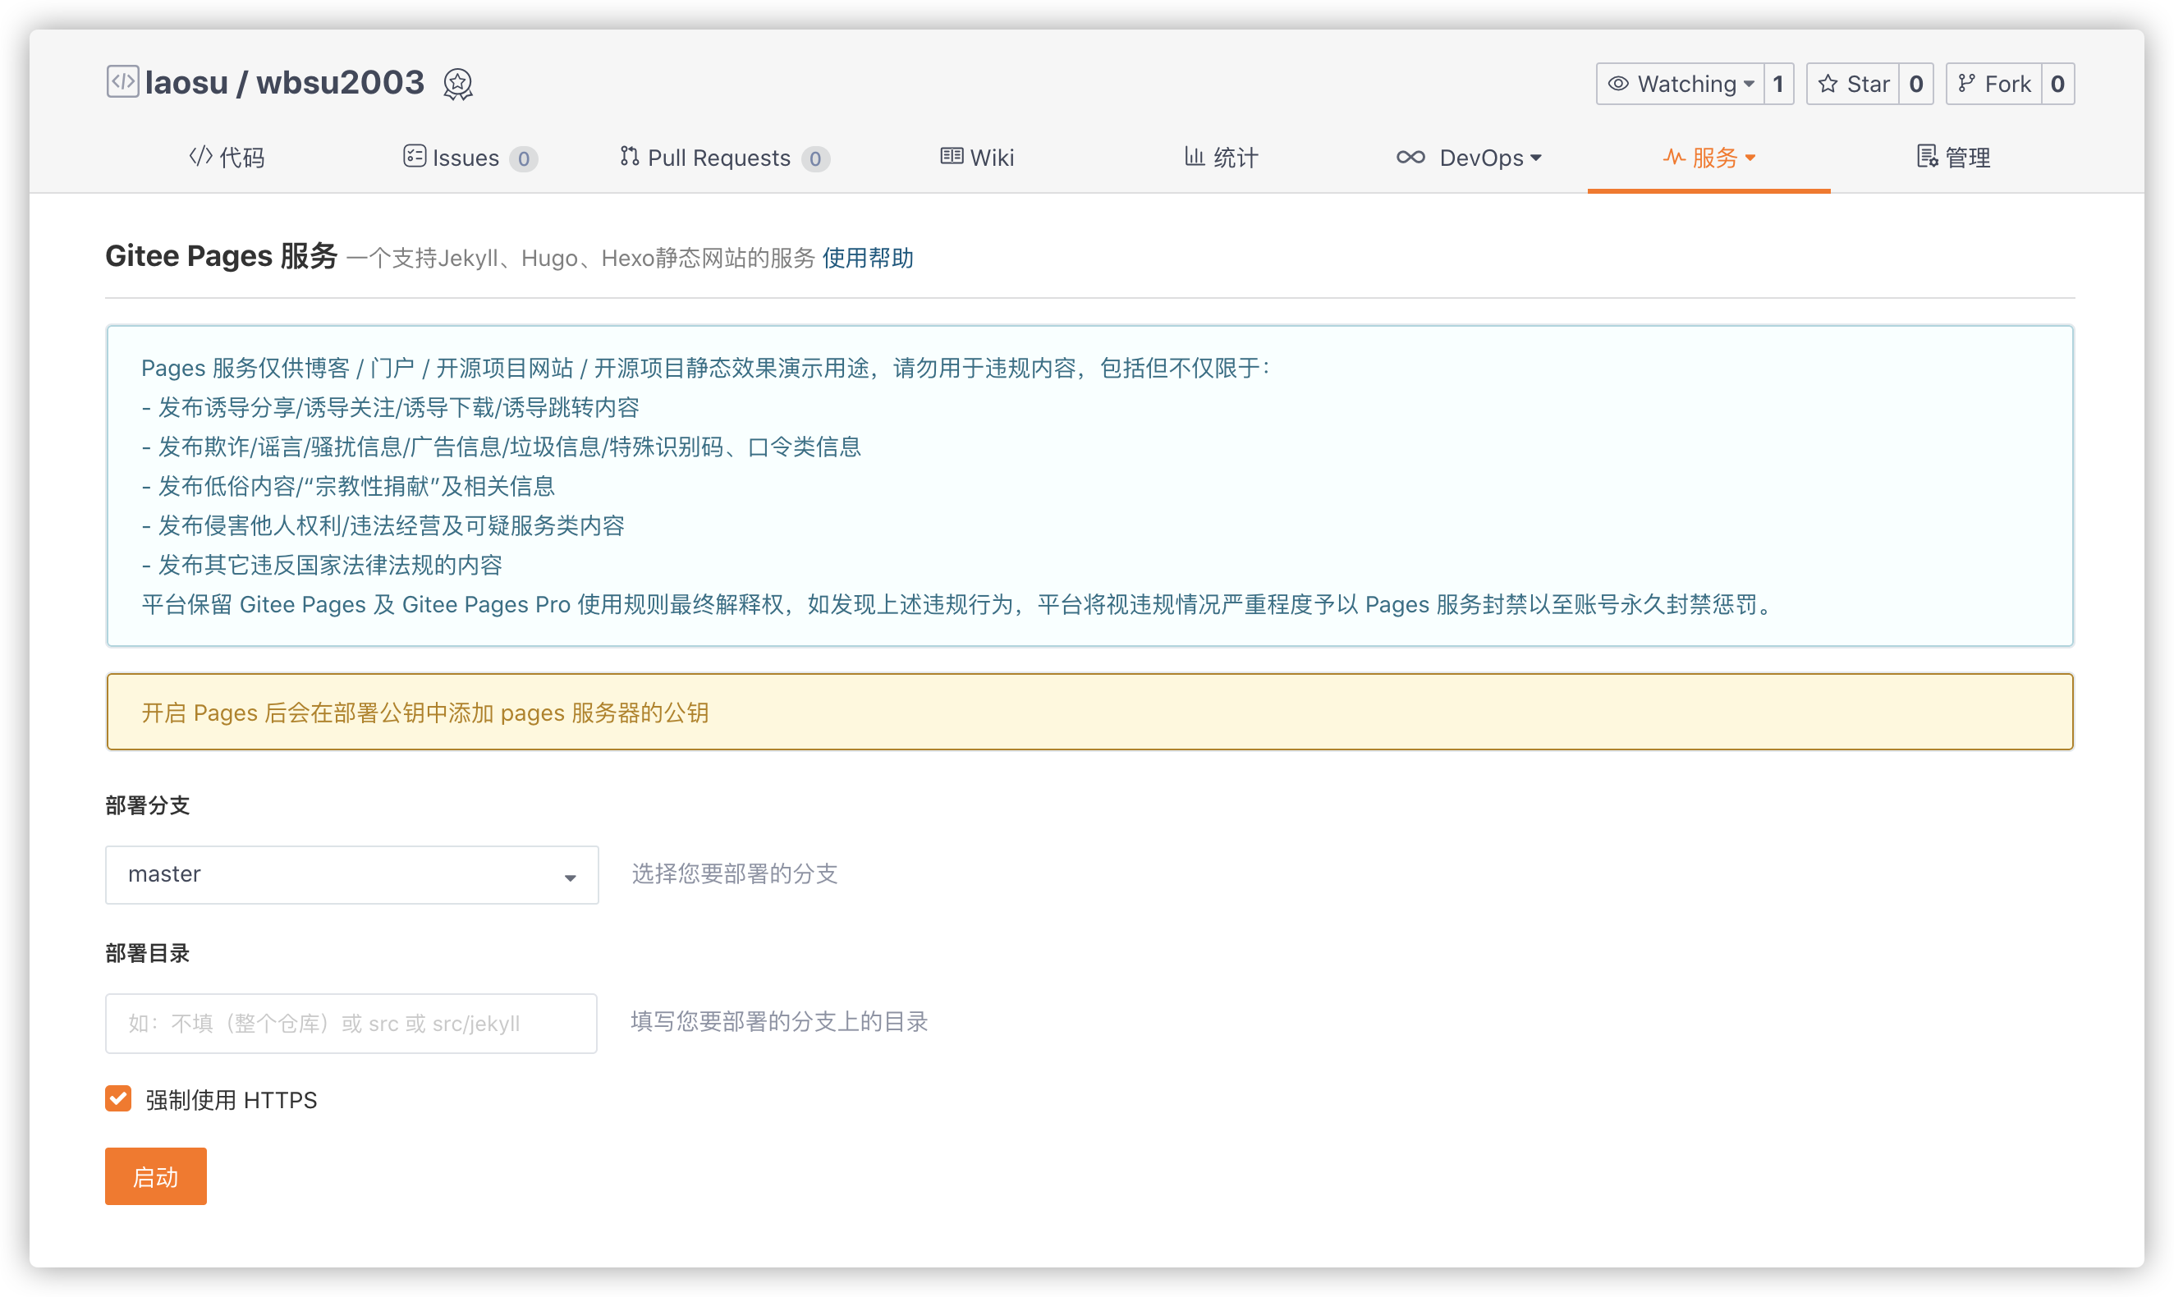The image size is (2174, 1297).
Task: Click the recommended badge icon after wbsu2003
Action: [x=457, y=84]
